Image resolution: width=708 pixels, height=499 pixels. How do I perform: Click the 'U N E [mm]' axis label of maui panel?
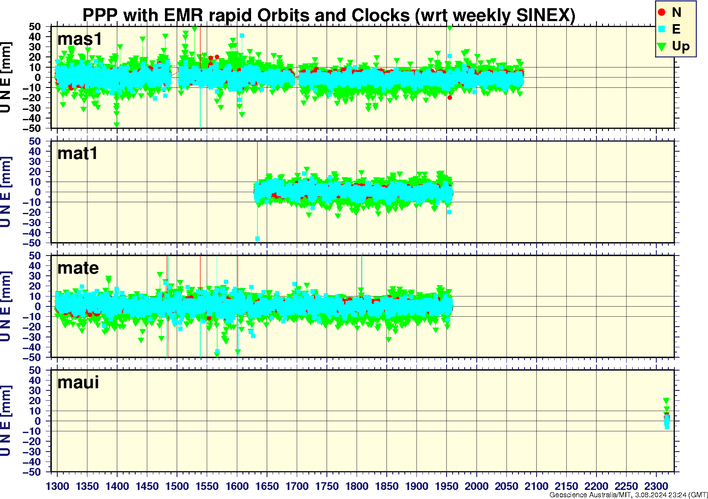click(x=6, y=421)
